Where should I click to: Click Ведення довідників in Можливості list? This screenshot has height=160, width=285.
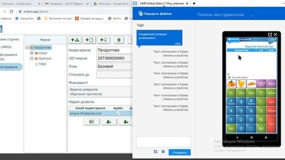pyautogui.click(x=84, y=89)
